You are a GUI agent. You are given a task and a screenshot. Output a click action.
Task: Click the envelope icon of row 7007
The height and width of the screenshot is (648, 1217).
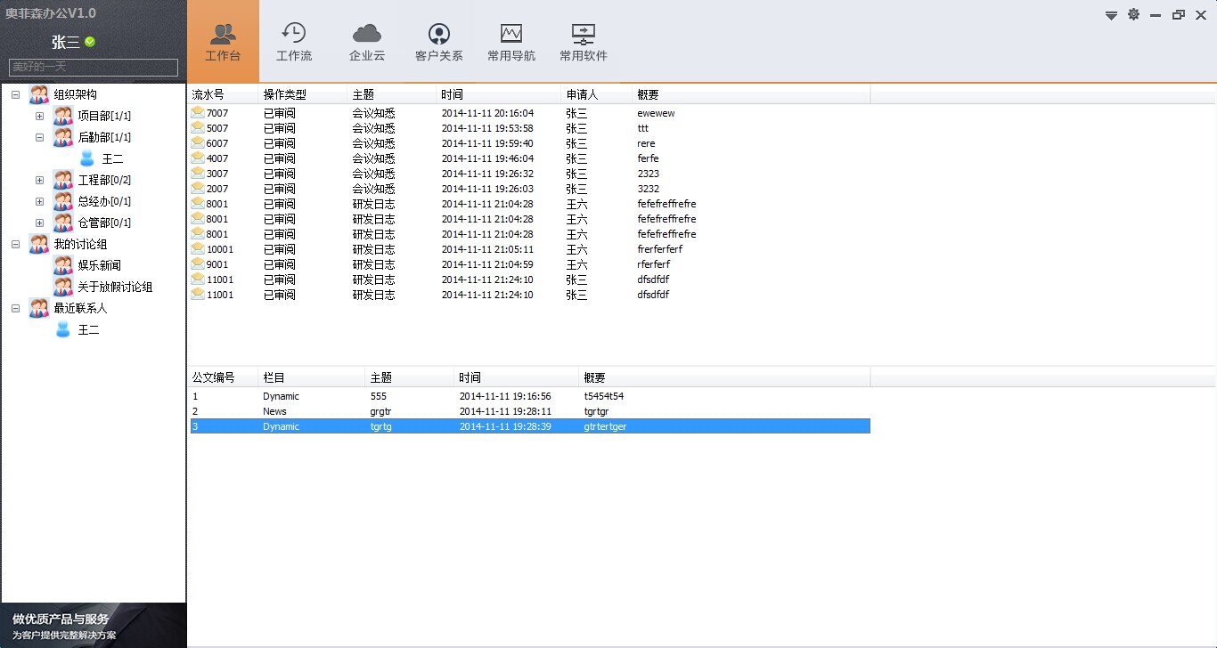[198, 112]
